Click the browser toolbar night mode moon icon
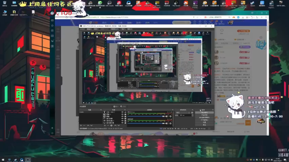The image size is (289, 162). point(257,17)
